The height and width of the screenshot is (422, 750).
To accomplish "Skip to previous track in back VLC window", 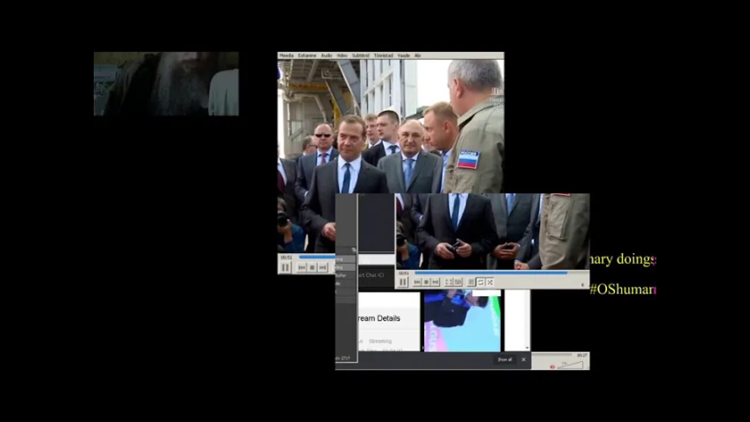I will click(x=302, y=267).
